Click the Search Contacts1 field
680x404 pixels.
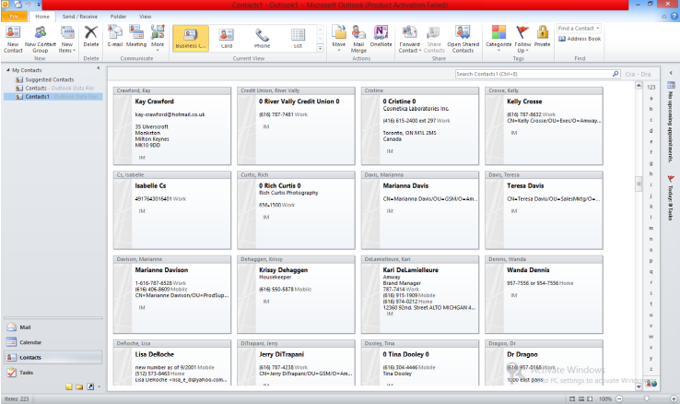pos(533,74)
